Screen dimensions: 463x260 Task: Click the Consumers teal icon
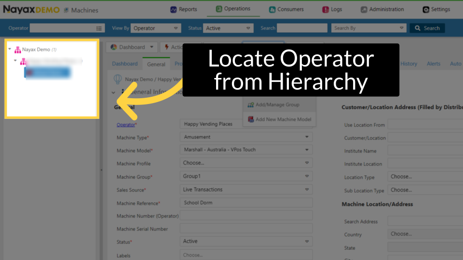click(x=272, y=10)
